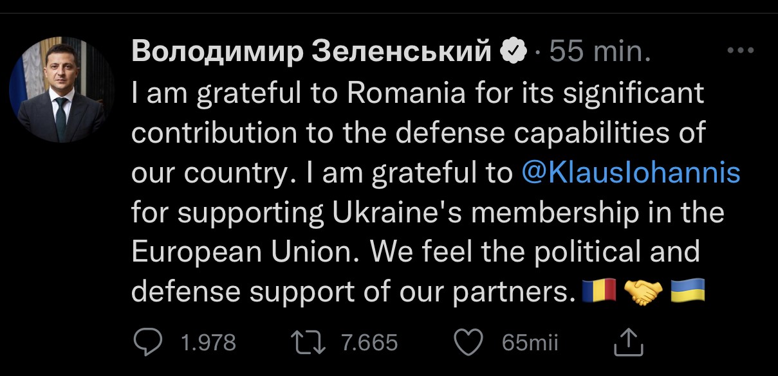Open the three-dot more options menu
This screenshot has width=778, height=376.
(739, 51)
